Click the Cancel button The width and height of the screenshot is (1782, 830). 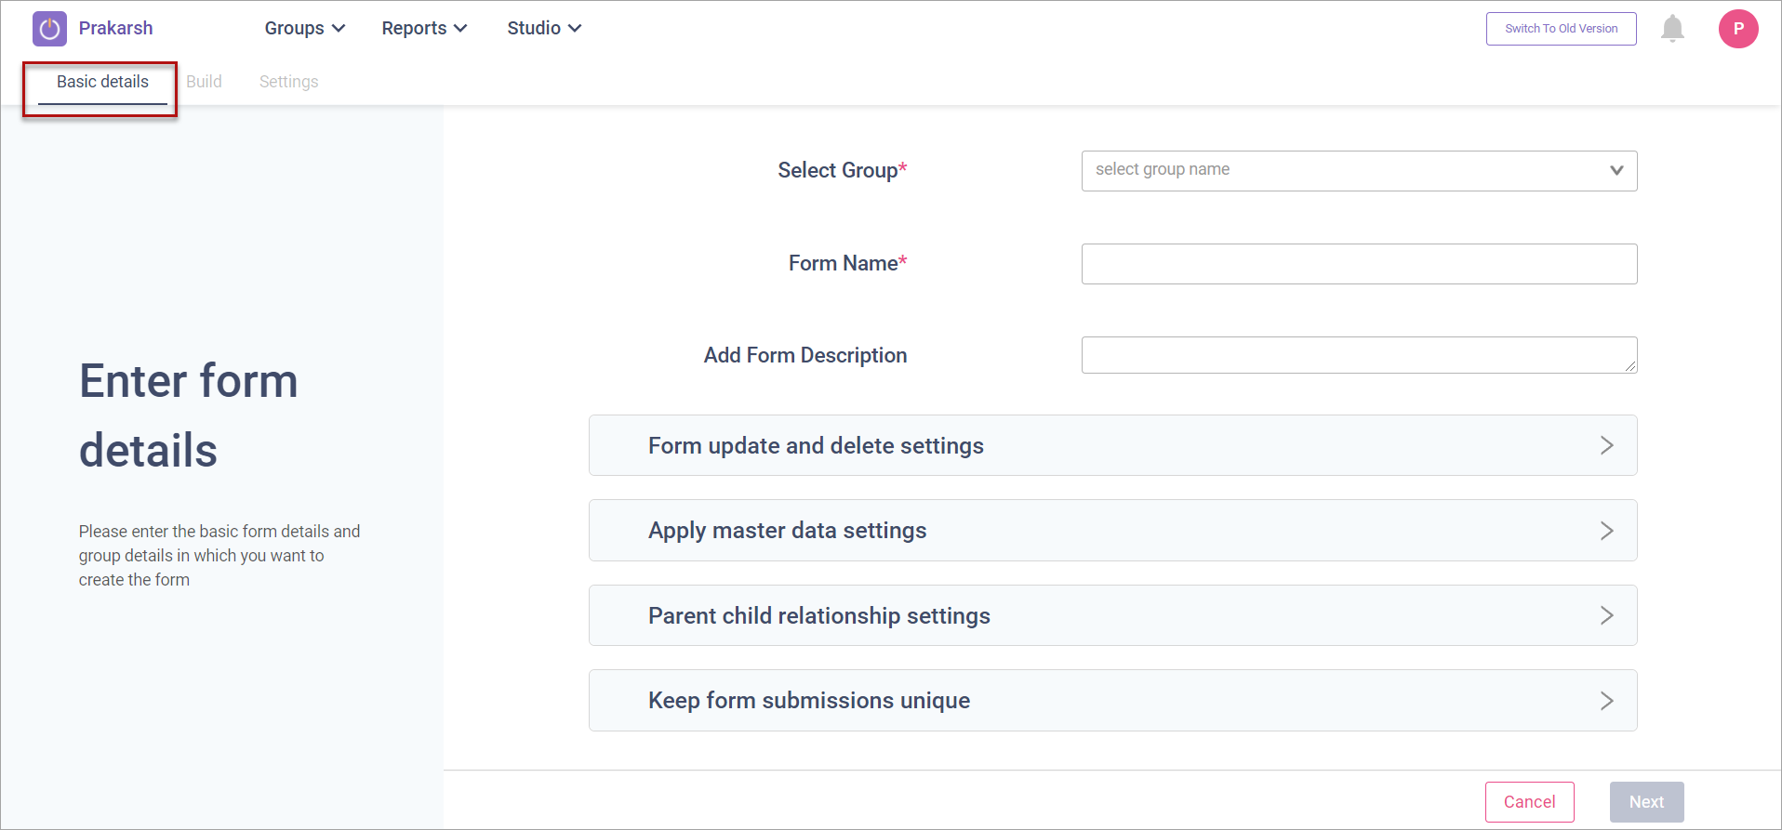pos(1529,802)
